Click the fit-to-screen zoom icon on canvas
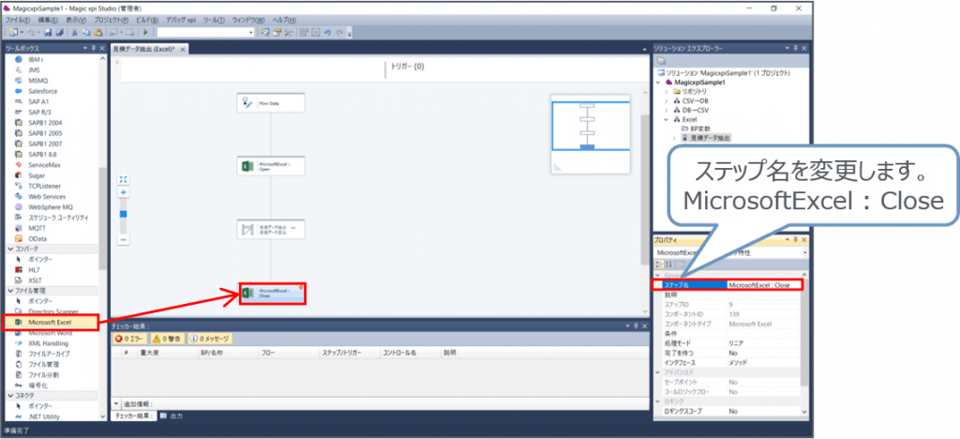The height and width of the screenshot is (439, 960). (123, 179)
